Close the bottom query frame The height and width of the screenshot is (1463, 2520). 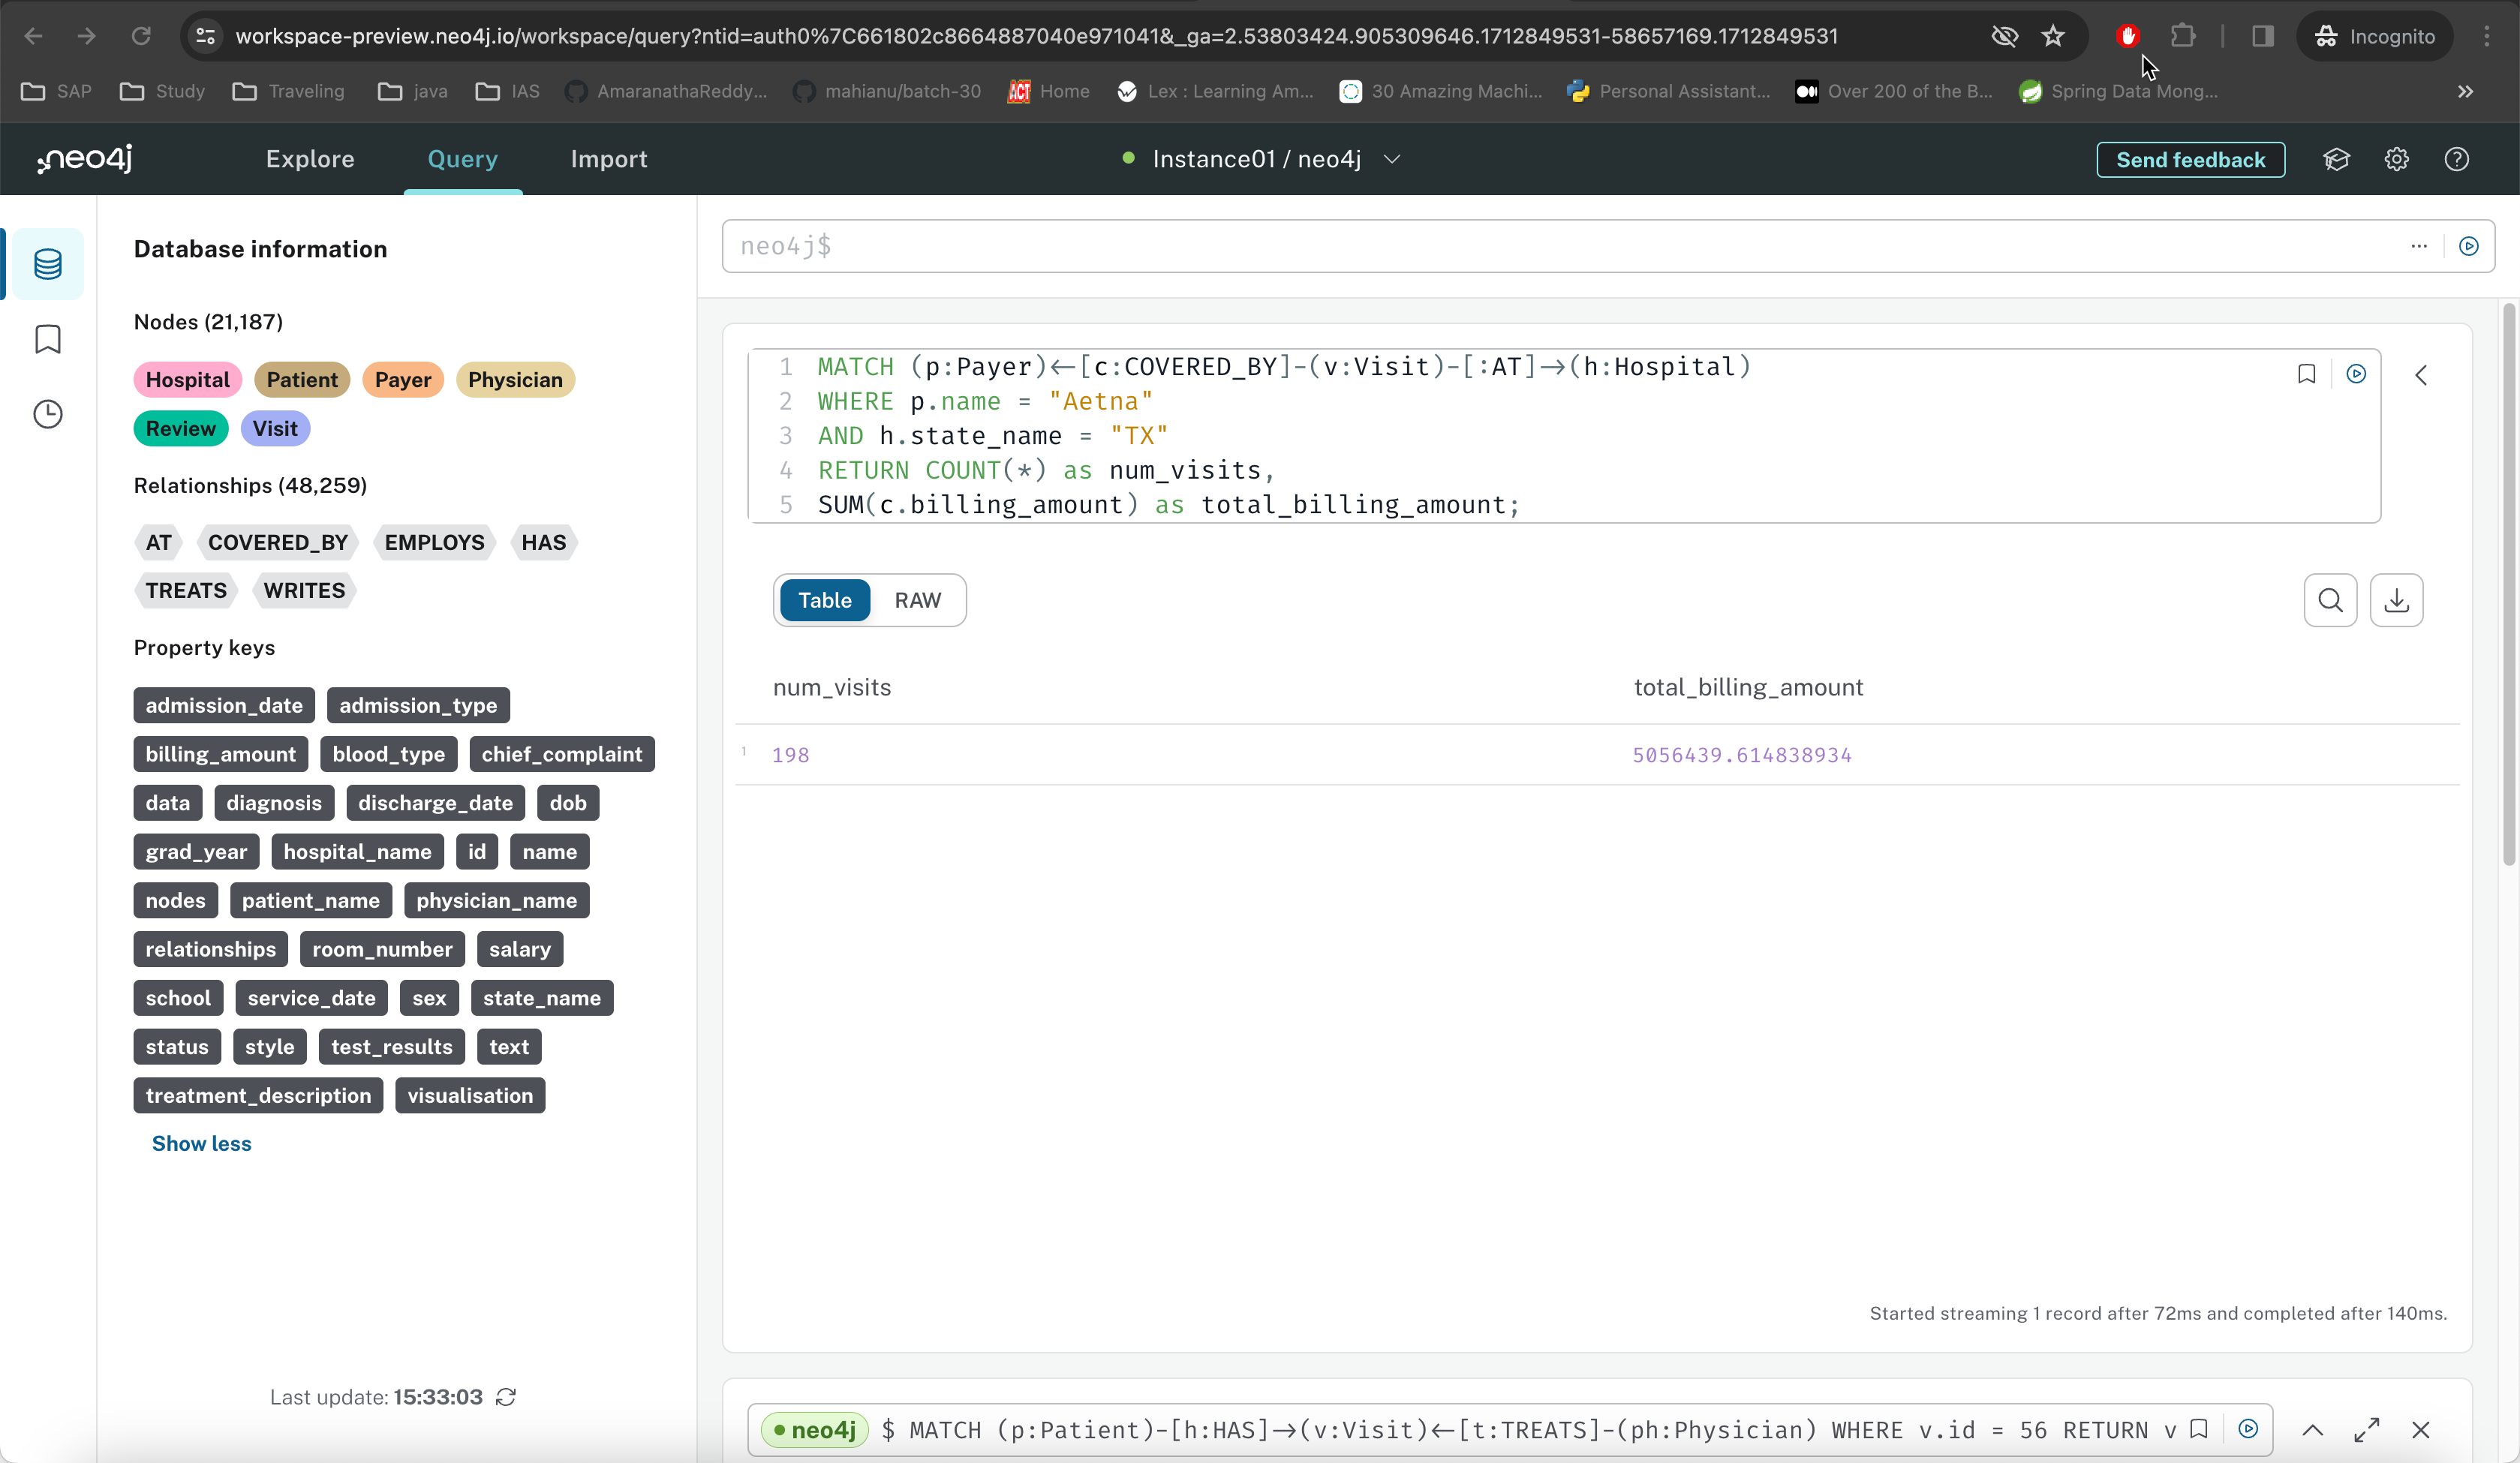pyautogui.click(x=2420, y=1430)
